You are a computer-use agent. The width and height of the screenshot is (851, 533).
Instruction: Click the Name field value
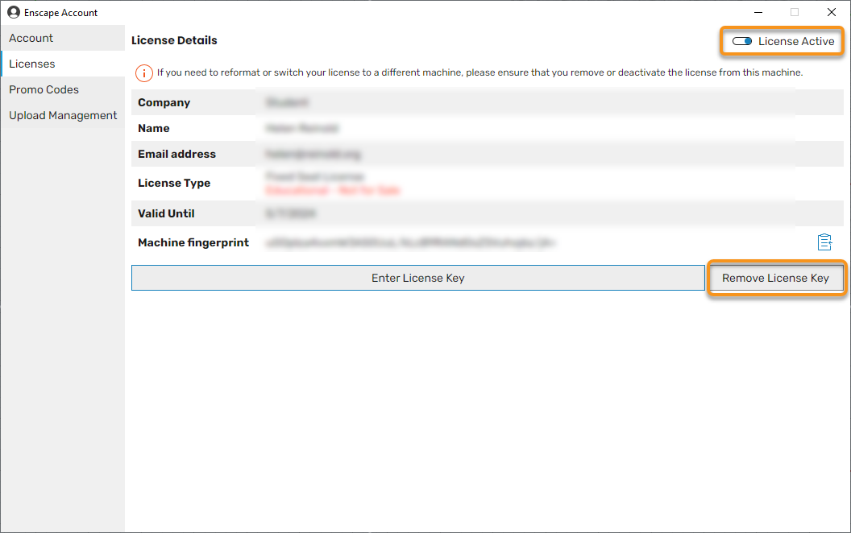[x=302, y=129]
